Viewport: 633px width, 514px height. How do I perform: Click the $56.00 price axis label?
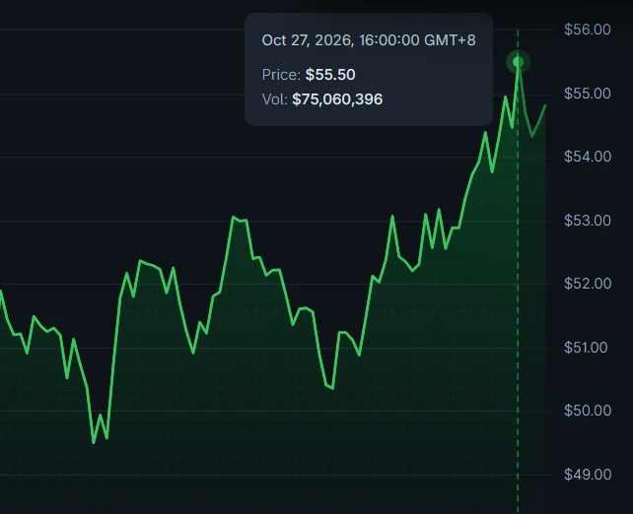pyautogui.click(x=588, y=30)
